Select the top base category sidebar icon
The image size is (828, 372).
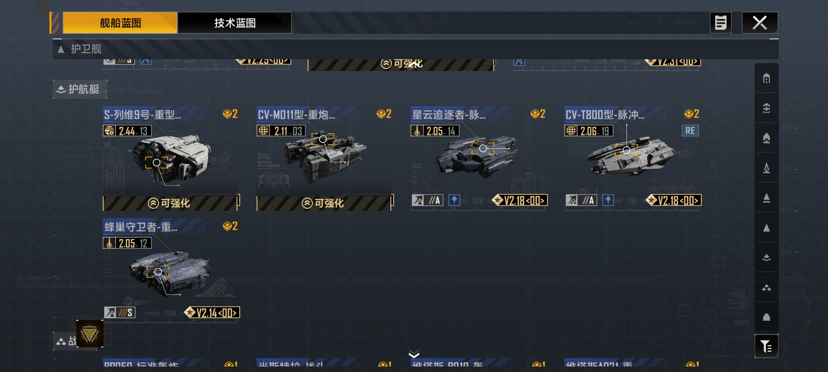tap(766, 78)
